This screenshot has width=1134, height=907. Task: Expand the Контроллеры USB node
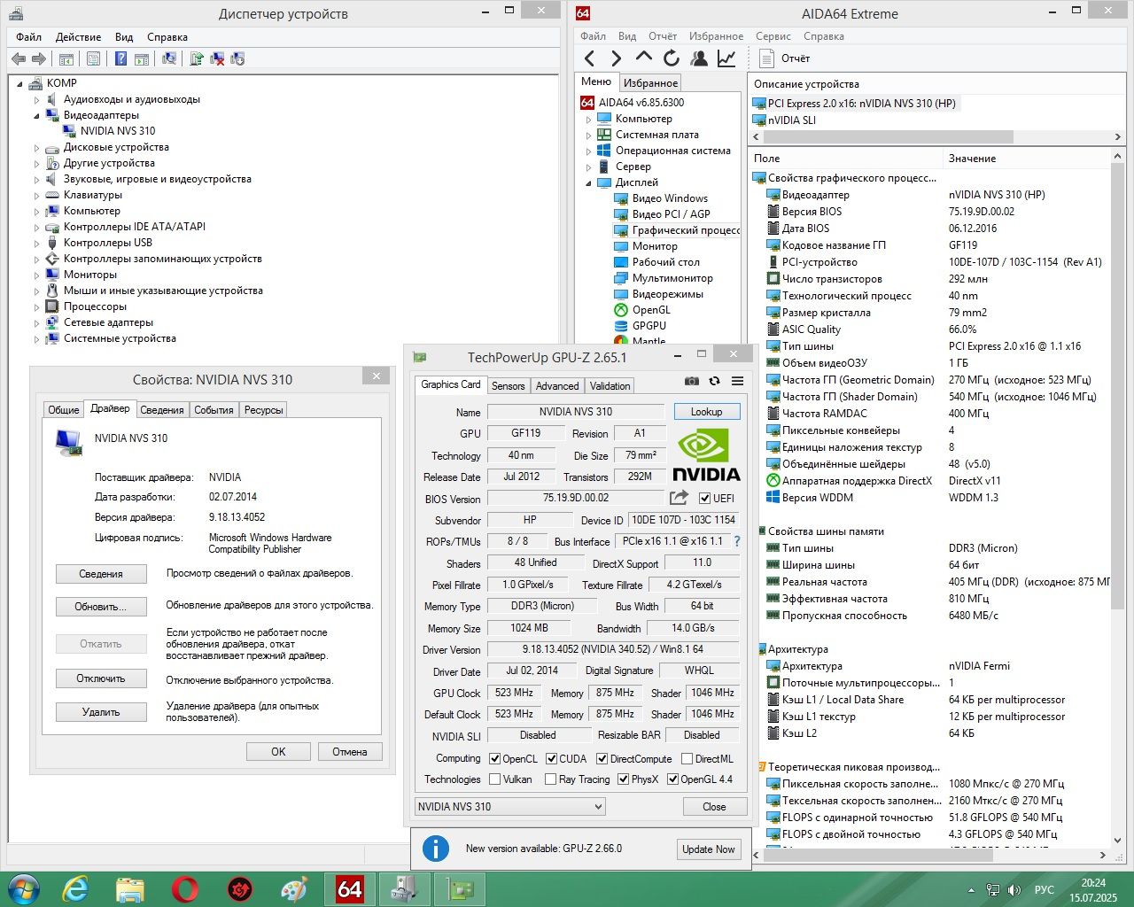pyautogui.click(x=37, y=244)
